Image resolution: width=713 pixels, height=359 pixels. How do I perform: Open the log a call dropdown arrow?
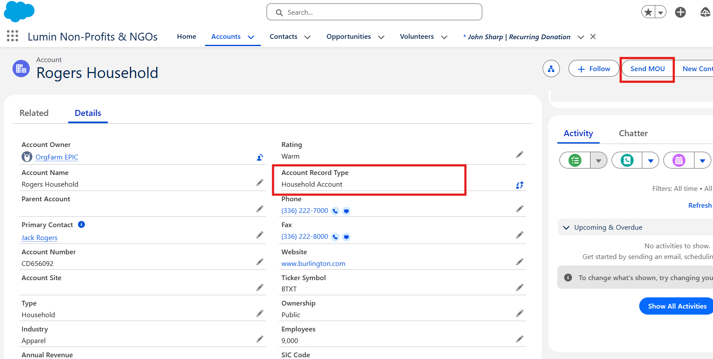click(651, 160)
